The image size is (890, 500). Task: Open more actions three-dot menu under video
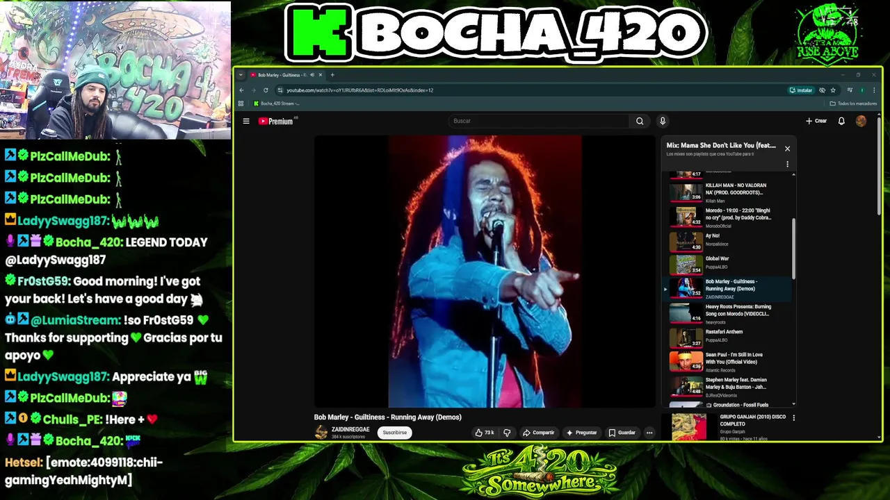[x=649, y=433]
